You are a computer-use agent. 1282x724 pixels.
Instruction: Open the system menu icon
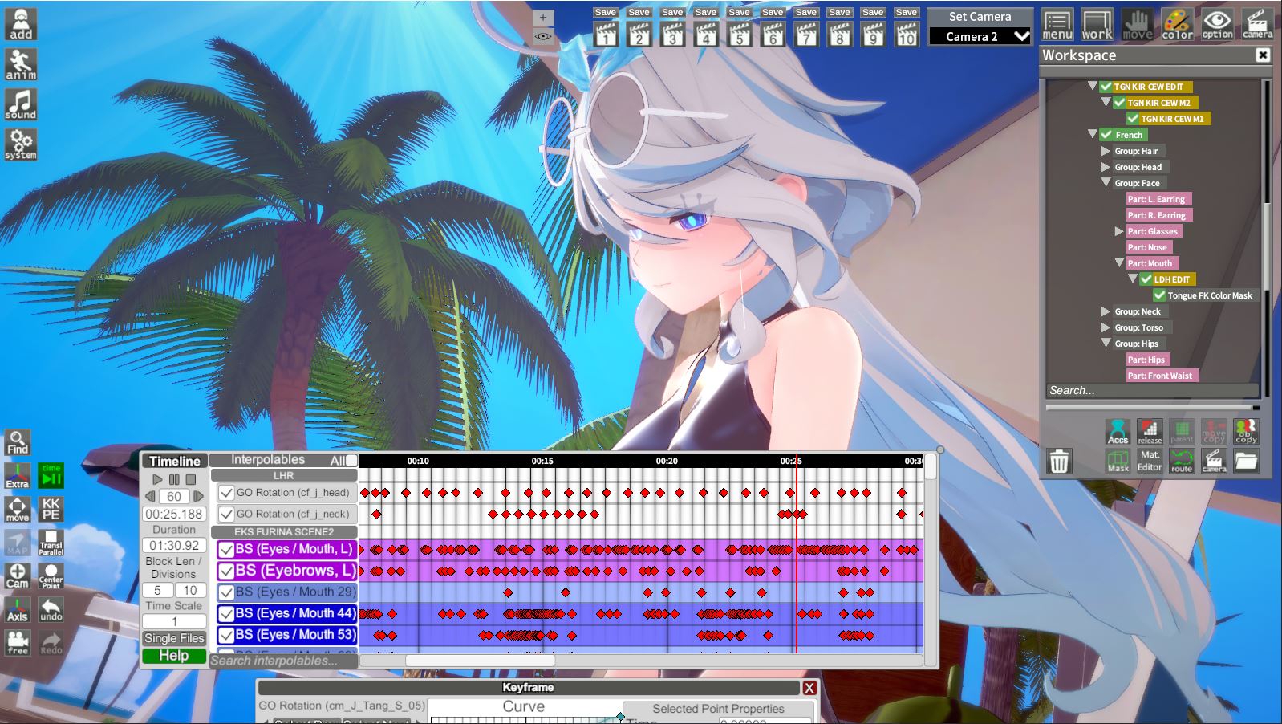(x=21, y=144)
